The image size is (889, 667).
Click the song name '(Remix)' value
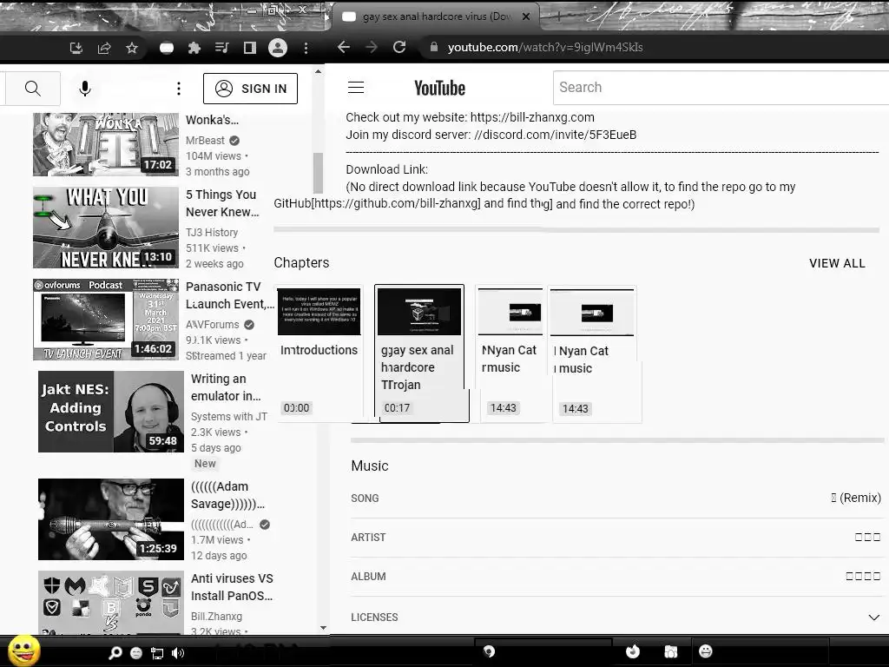[856, 498]
